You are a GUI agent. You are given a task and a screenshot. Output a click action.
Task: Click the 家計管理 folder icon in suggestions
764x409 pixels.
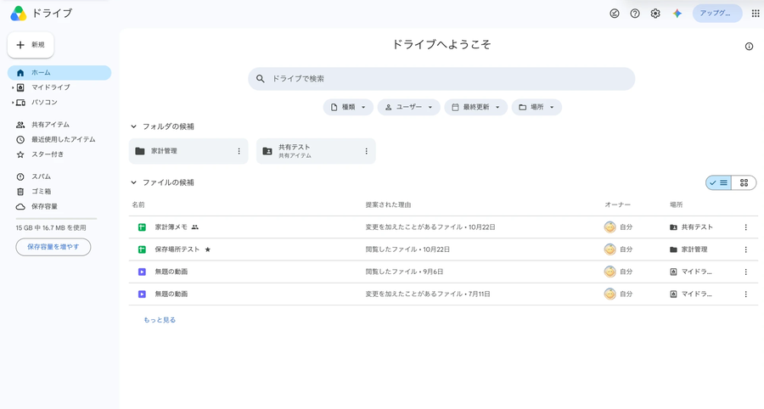pyautogui.click(x=140, y=151)
